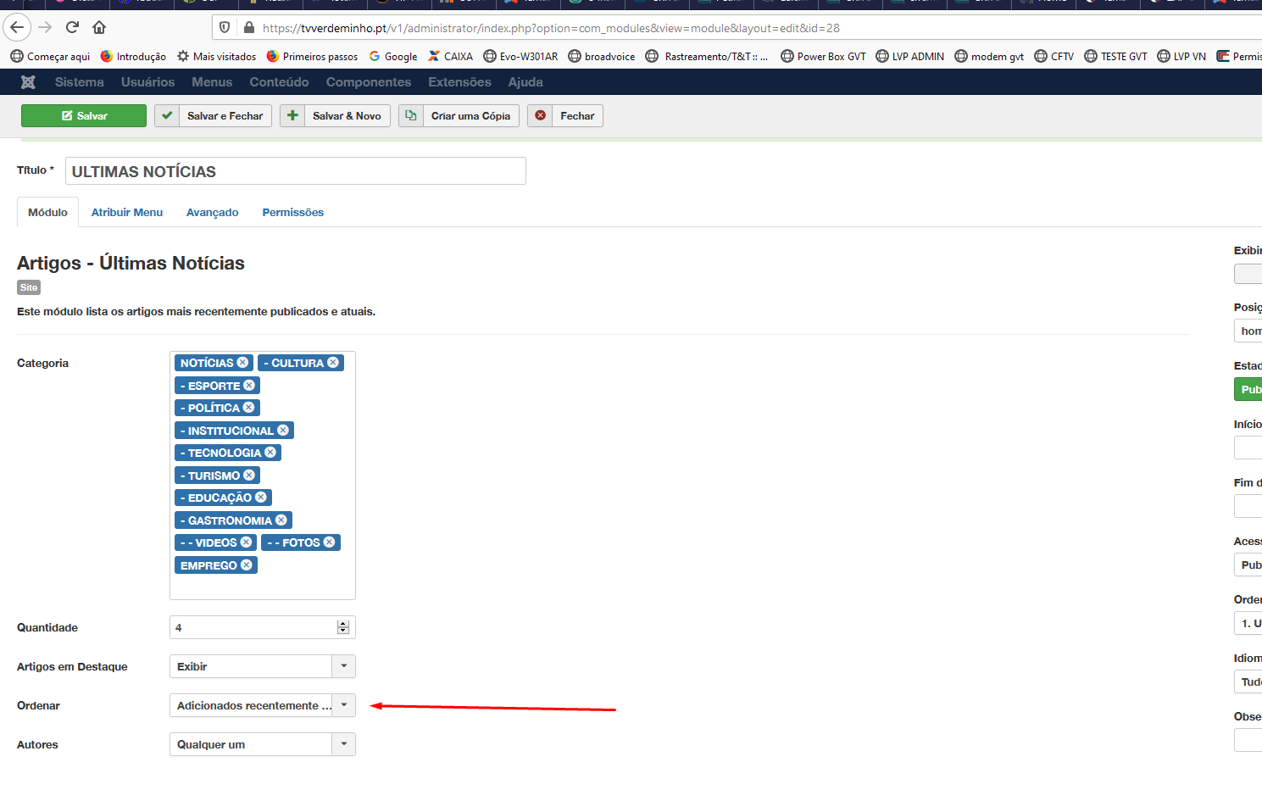Open the Usuários menu

(x=147, y=82)
